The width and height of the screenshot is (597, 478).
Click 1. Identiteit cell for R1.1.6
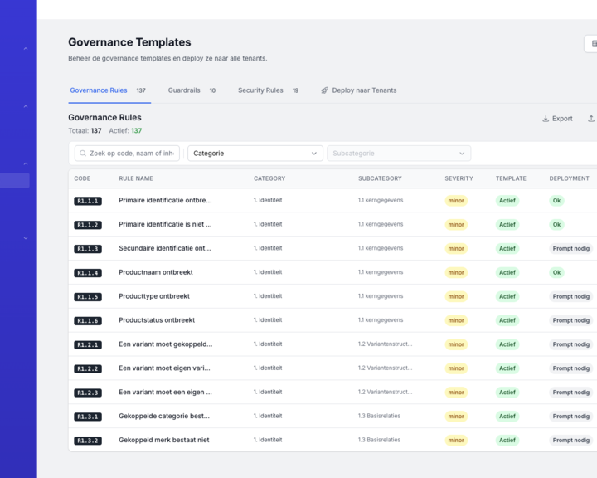[268, 320]
